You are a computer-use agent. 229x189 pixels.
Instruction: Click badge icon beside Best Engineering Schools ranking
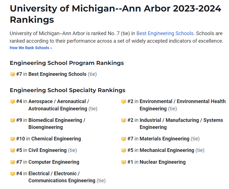point(12,74)
